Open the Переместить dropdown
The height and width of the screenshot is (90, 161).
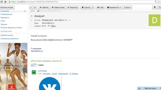(114, 7)
